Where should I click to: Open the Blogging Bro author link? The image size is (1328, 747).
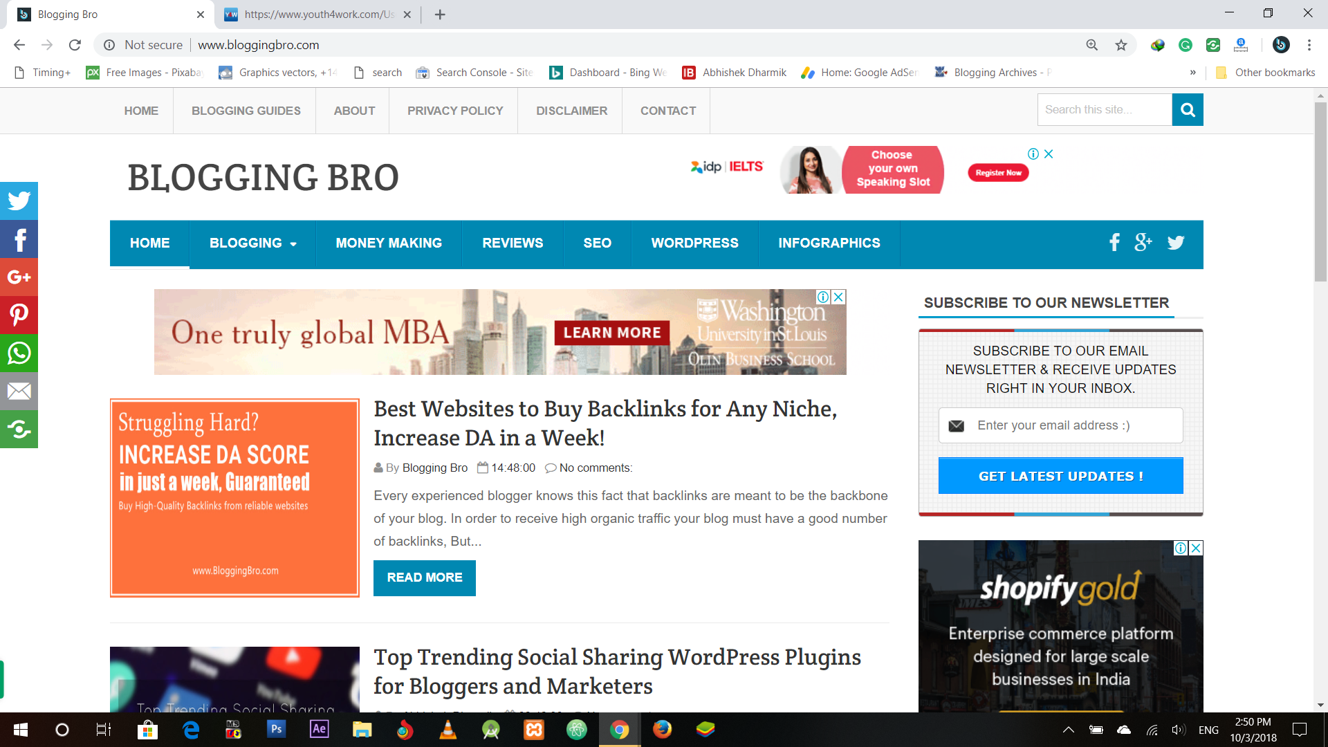pyautogui.click(x=435, y=468)
